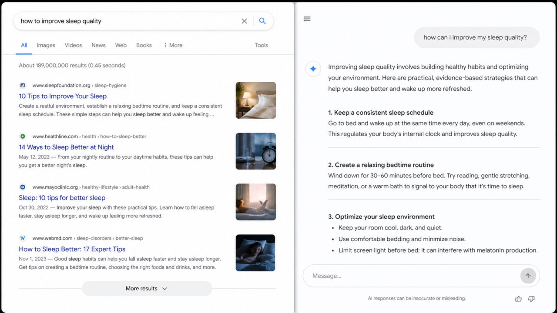Click the healthline.com favicon
Image resolution: width=557 pixels, height=313 pixels.
click(x=23, y=136)
